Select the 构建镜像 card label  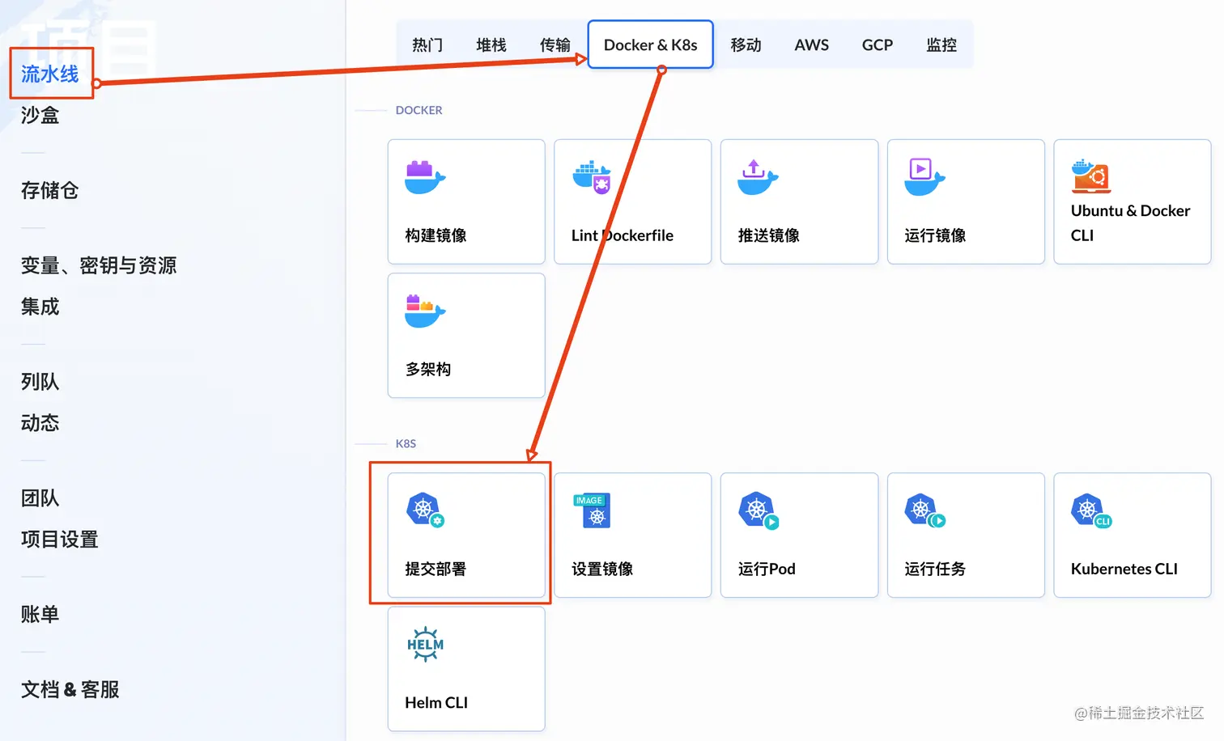click(436, 235)
